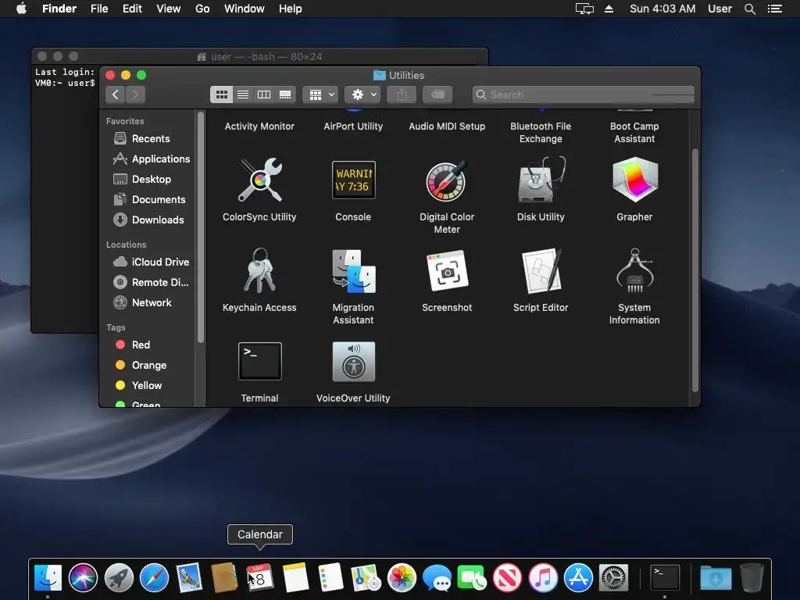Click the Finder content vertical scrollbar

click(695, 270)
